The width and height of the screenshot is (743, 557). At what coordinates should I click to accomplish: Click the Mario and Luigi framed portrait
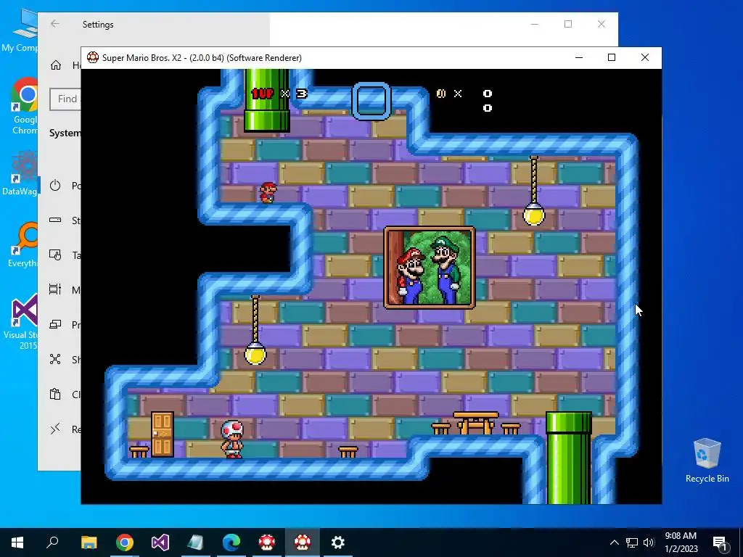430,268
